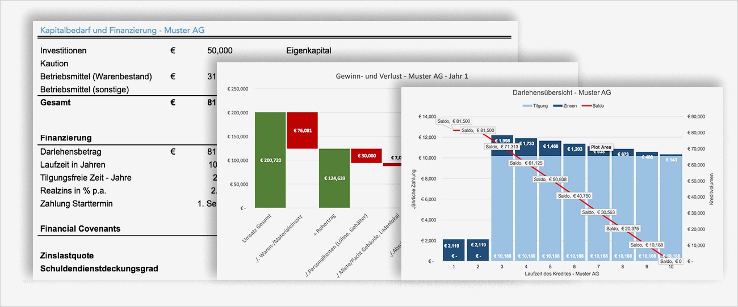Click the 'Saldo, € 40,750' data label

click(x=575, y=196)
